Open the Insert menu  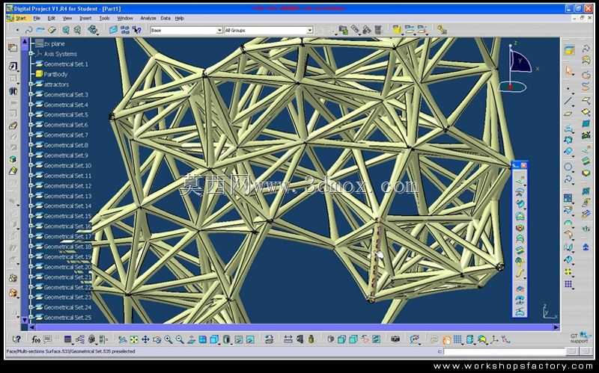pos(85,18)
